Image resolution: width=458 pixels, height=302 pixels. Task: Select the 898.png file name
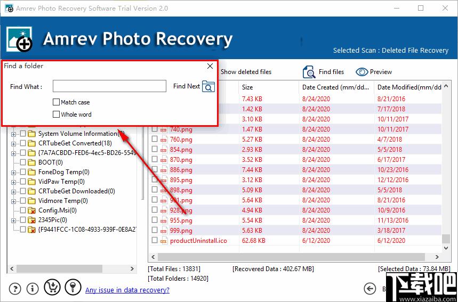(181, 190)
